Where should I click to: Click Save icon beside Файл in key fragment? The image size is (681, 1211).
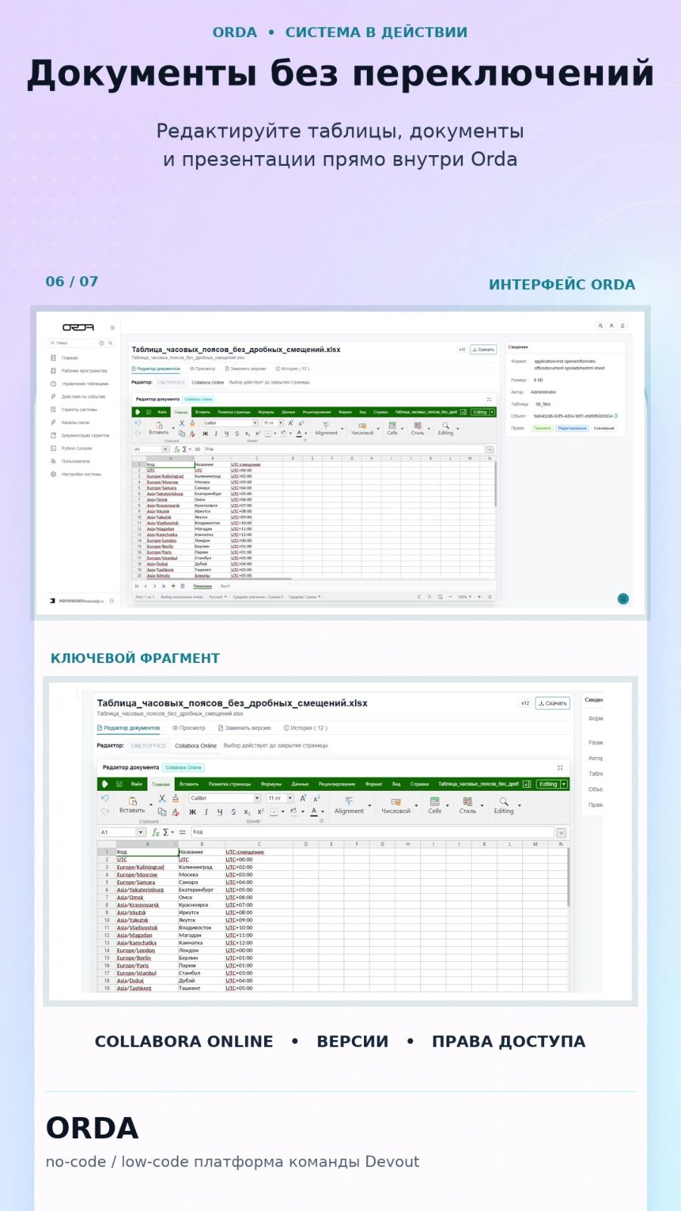point(117,784)
